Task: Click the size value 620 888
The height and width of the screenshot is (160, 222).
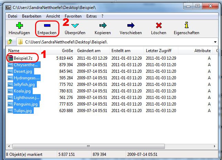Action: click(x=66, y=111)
